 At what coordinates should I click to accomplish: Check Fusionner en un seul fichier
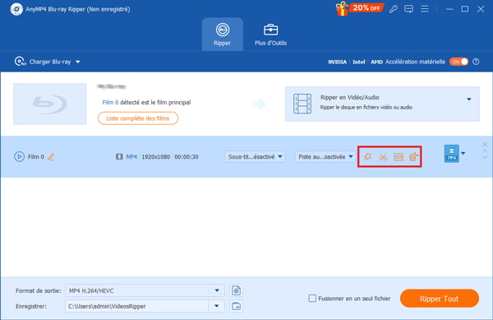click(312, 299)
